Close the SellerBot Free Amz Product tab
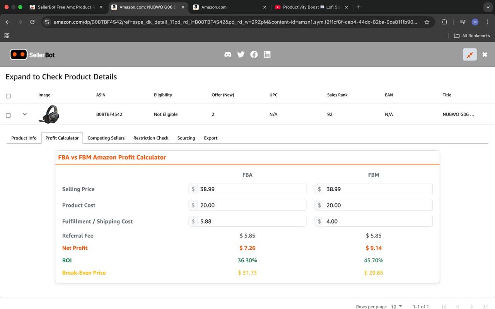The height and width of the screenshot is (309, 495). pos(101,7)
